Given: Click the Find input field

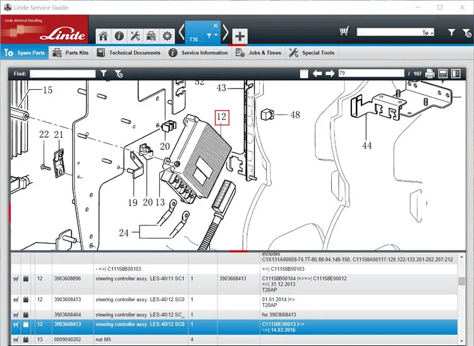Looking at the screenshot, I should point(63,73).
